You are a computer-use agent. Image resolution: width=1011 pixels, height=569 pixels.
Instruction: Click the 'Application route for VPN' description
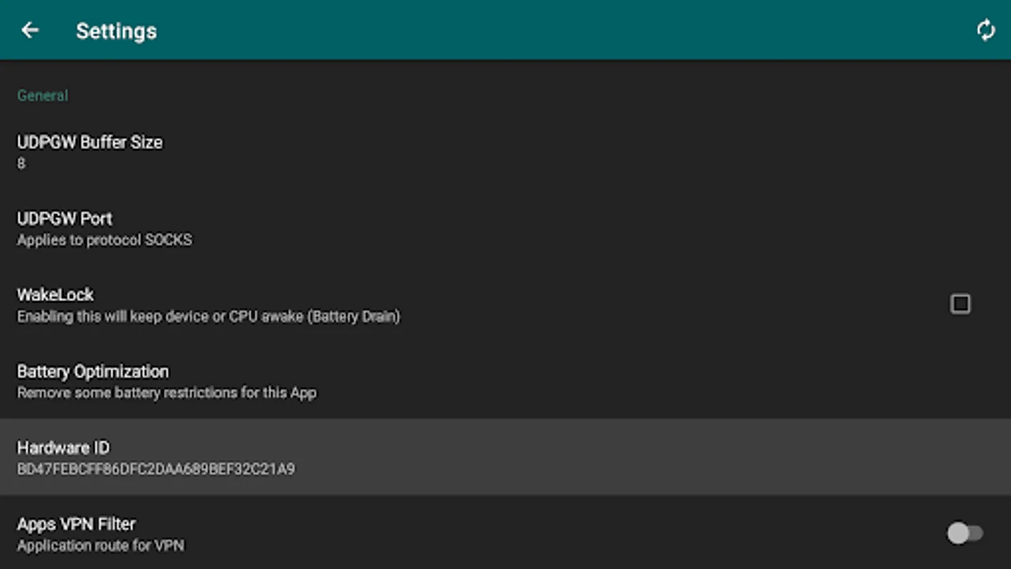pos(100,546)
